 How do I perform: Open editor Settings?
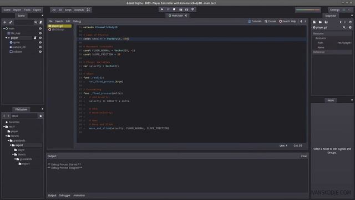tap(334, 10)
